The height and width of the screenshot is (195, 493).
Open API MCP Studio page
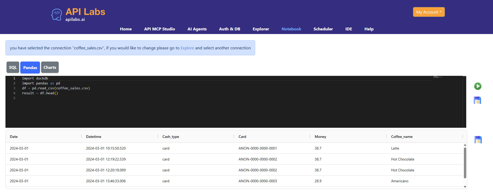click(160, 29)
